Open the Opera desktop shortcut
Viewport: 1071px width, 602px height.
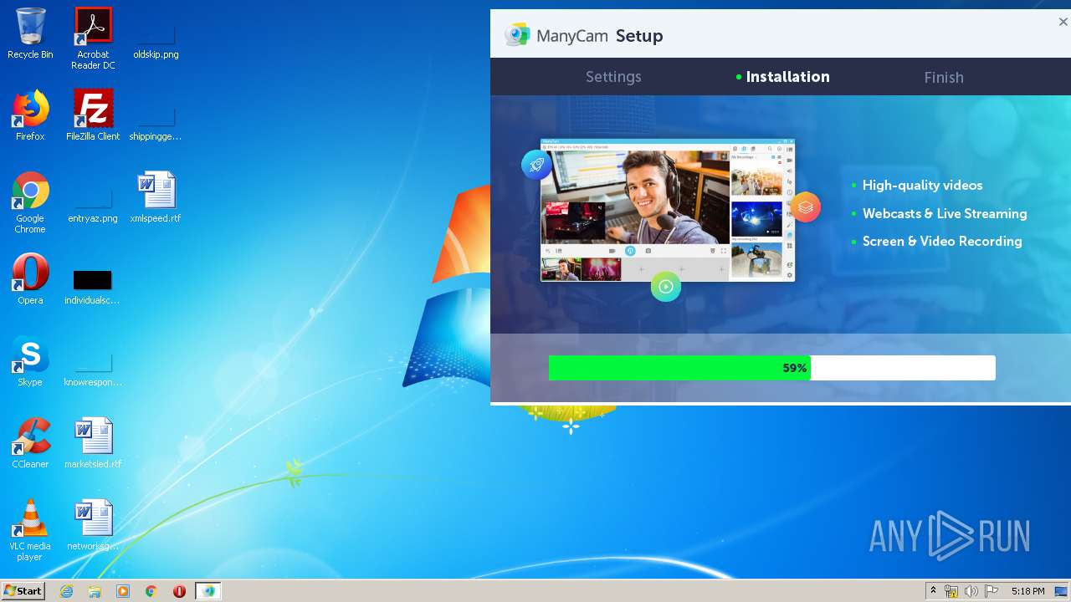[30, 279]
